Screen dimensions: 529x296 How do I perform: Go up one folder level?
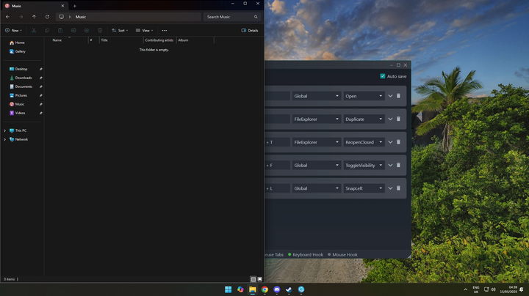click(x=34, y=17)
